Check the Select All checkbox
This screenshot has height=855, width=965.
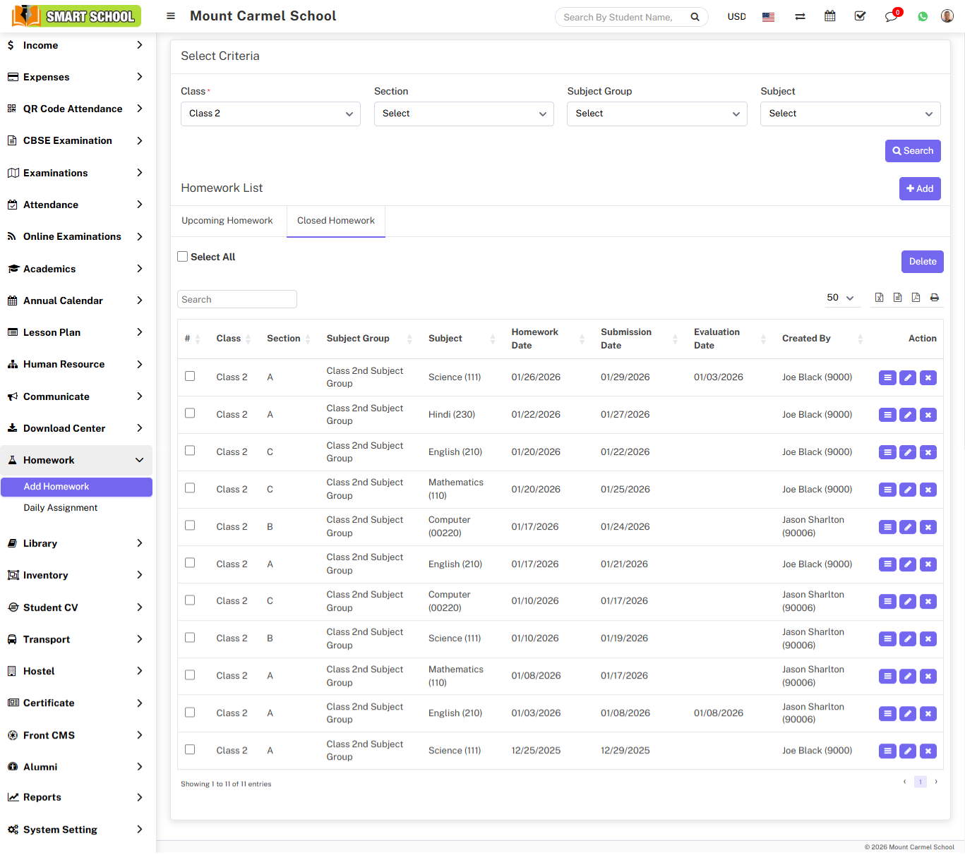pyautogui.click(x=183, y=257)
